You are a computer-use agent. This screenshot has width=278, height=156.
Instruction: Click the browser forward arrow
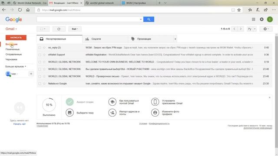tap(12, 10)
